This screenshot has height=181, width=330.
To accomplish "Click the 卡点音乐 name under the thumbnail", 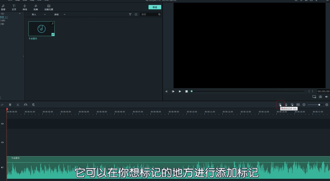I will 33,39.
